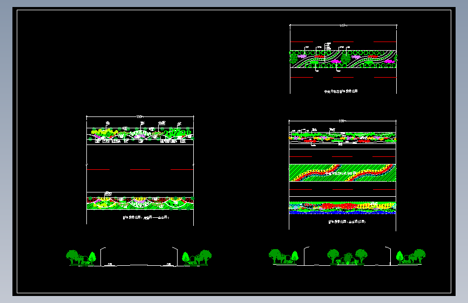
Task: Select the right tree cluster of the left cross-section
Action: [196, 258]
